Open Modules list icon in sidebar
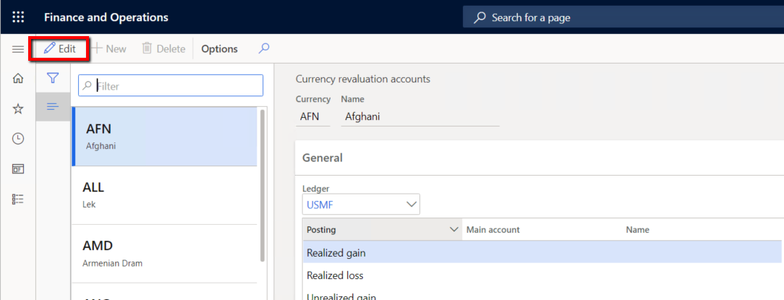Viewport: 784px width, 300px height. pyautogui.click(x=18, y=199)
